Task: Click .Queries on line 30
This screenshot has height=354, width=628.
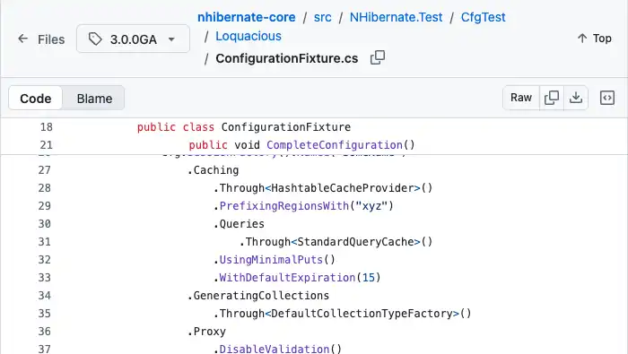Action: pyautogui.click(x=239, y=224)
